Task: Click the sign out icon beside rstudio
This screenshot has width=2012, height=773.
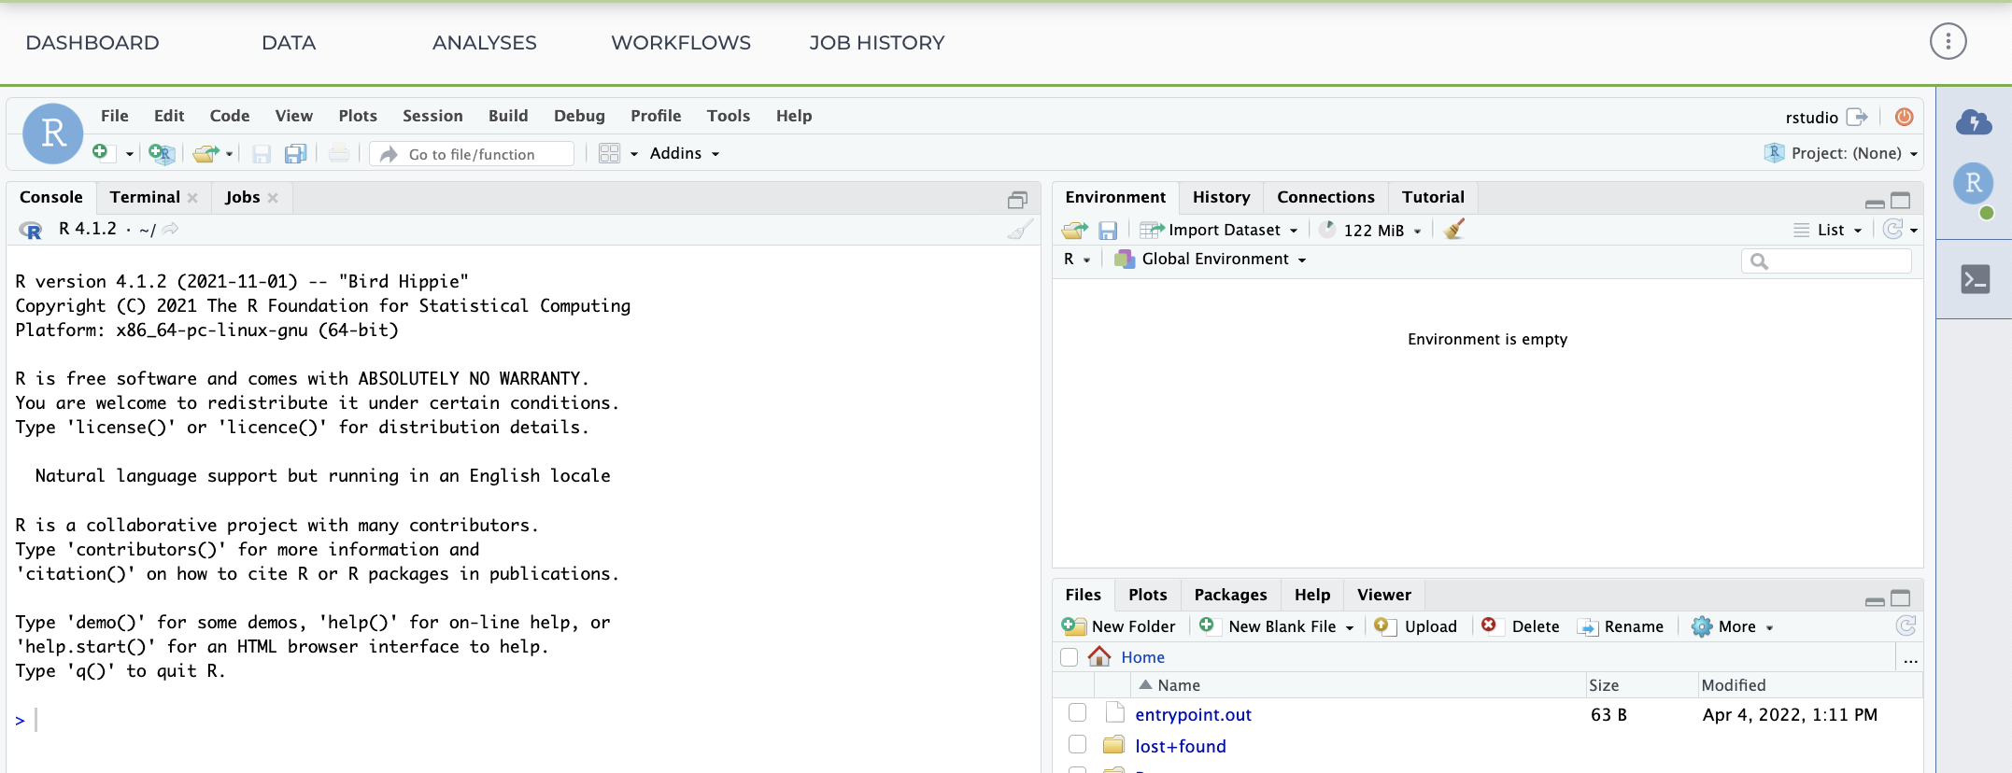Action: (x=1857, y=117)
